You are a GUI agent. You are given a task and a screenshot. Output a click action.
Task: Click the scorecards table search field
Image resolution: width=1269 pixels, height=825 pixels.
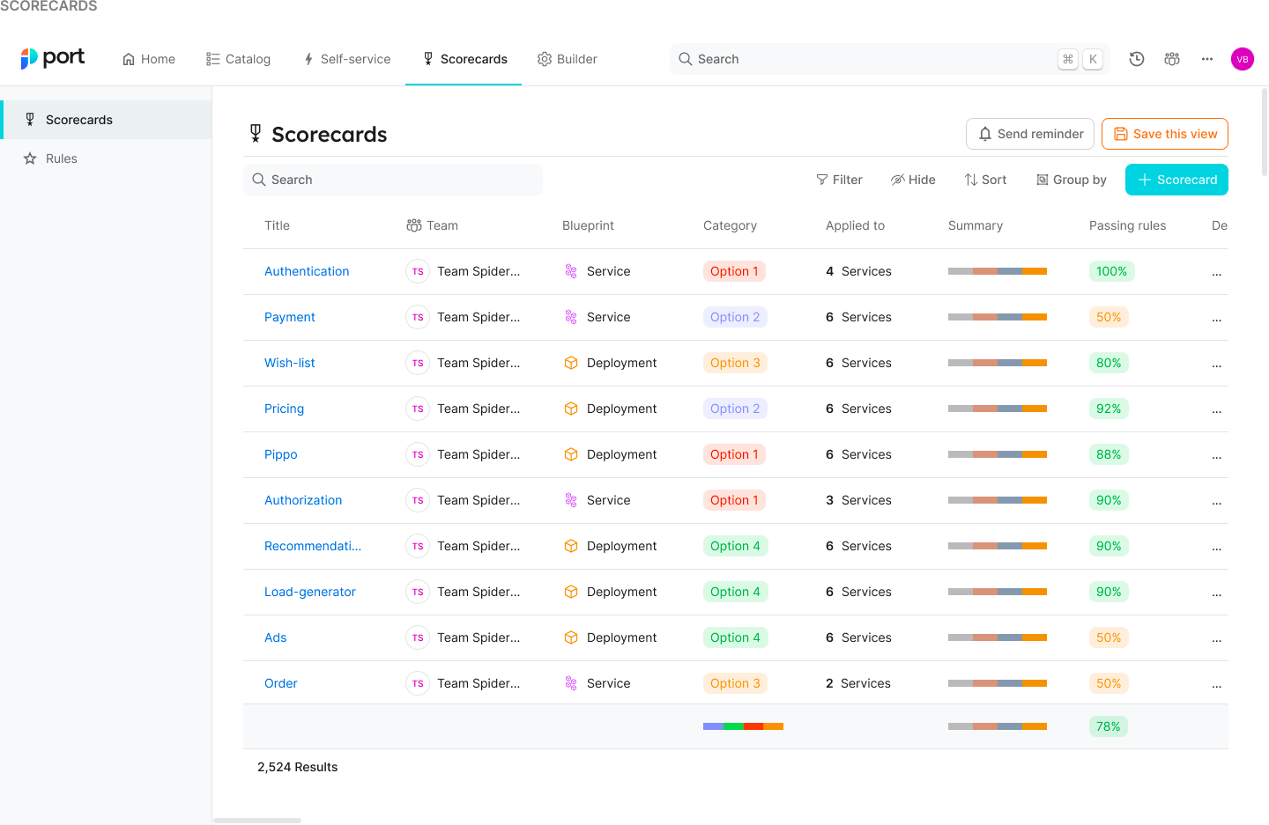coord(393,180)
